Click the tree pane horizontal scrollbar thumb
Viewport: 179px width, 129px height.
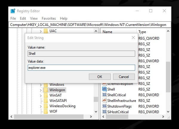click(49, 116)
